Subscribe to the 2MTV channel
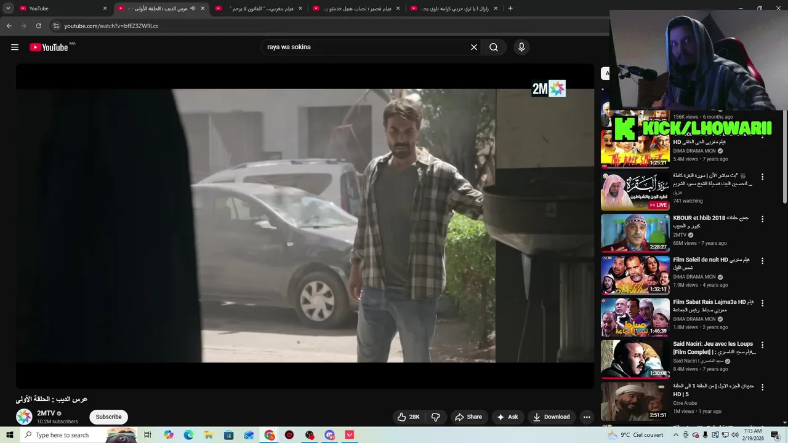The height and width of the screenshot is (443, 788). pyautogui.click(x=108, y=417)
